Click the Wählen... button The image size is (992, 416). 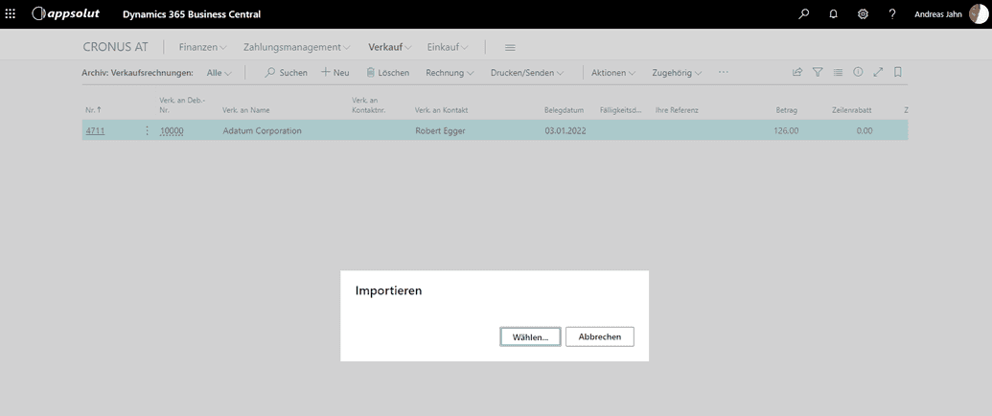click(x=530, y=336)
